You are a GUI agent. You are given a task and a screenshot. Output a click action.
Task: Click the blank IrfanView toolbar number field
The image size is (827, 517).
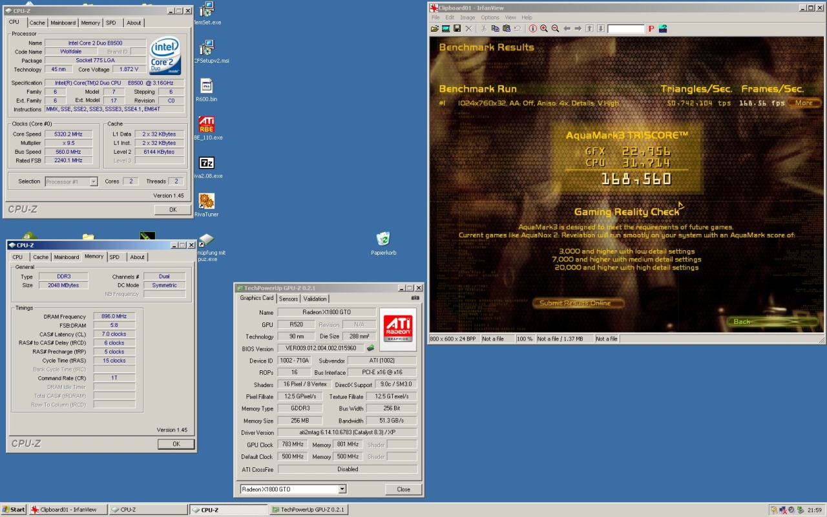625,28
